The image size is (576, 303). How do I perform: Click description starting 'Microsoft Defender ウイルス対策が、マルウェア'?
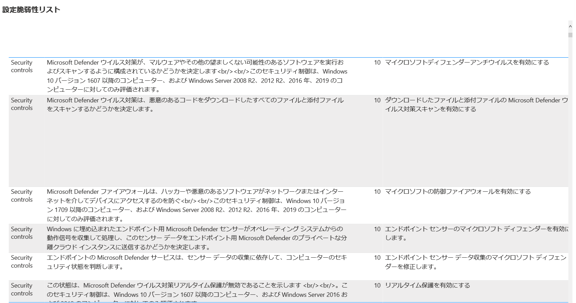(197, 76)
